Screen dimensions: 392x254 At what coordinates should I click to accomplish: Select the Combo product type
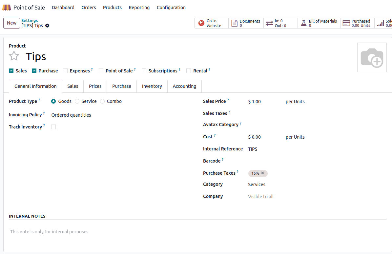point(102,101)
